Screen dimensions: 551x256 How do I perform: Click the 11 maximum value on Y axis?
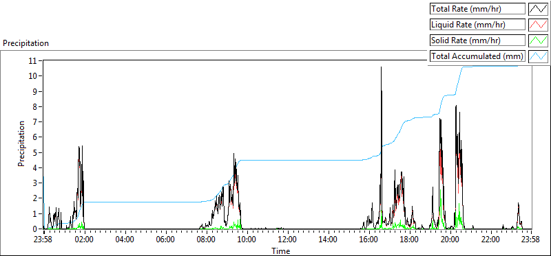pos(34,60)
